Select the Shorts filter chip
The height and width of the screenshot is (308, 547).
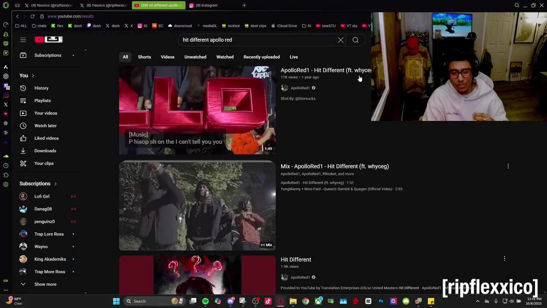(x=144, y=57)
